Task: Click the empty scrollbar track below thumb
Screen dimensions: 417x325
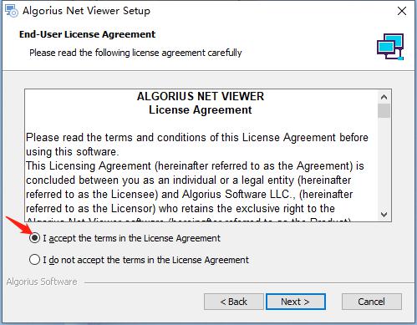Action: [384, 163]
